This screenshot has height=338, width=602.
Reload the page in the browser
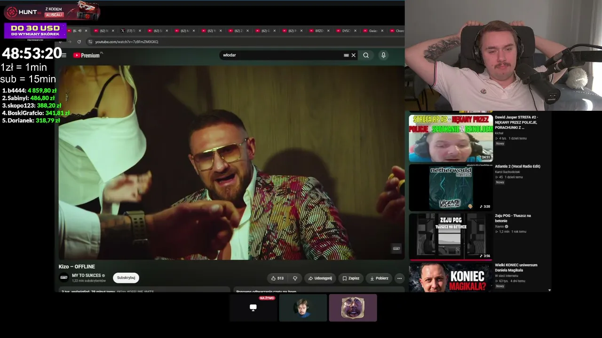click(x=79, y=42)
